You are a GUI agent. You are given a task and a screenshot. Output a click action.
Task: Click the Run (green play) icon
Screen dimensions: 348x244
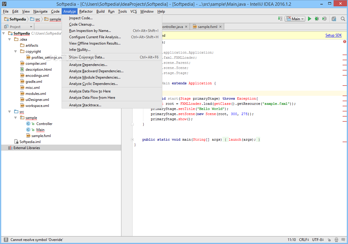[x=310, y=19]
